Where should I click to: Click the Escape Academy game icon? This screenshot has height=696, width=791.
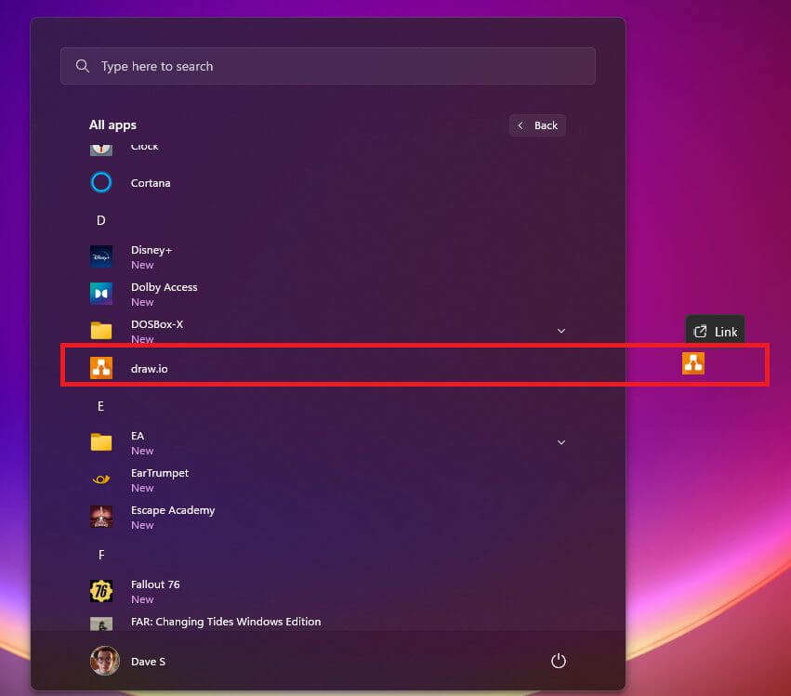pos(101,517)
